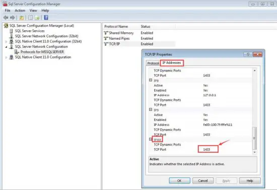Click the IP9 TCP Dynamic Ports row
This screenshot has height=190, width=277.
(200, 130)
